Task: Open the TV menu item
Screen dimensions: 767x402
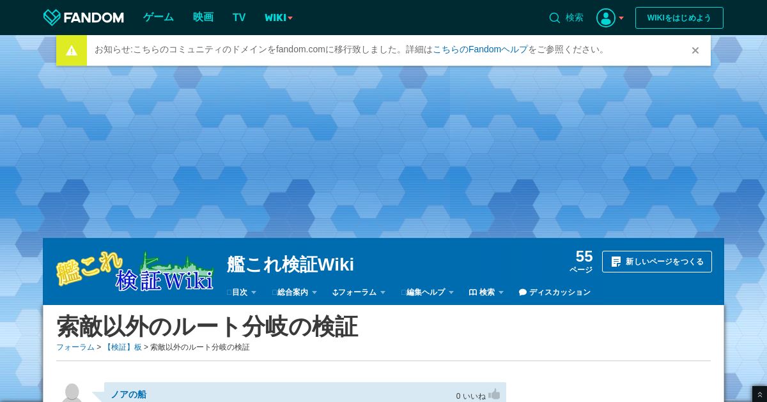Action: point(239,17)
